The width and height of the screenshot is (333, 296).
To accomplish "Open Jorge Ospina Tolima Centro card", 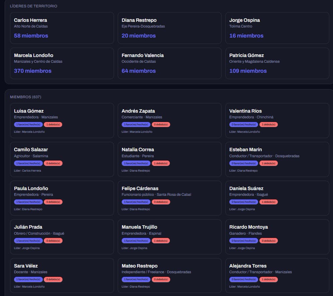I will [277, 28].
